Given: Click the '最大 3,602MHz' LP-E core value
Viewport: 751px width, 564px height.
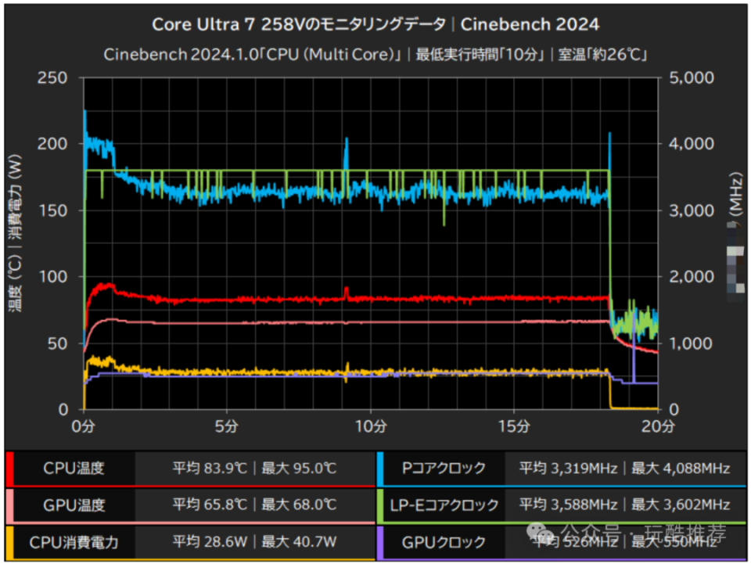Looking at the screenshot, I should pyautogui.click(x=681, y=505).
